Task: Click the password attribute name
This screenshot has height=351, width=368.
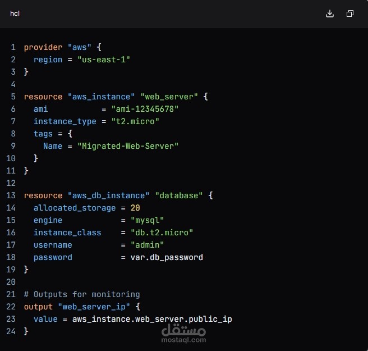Action: 53,258
